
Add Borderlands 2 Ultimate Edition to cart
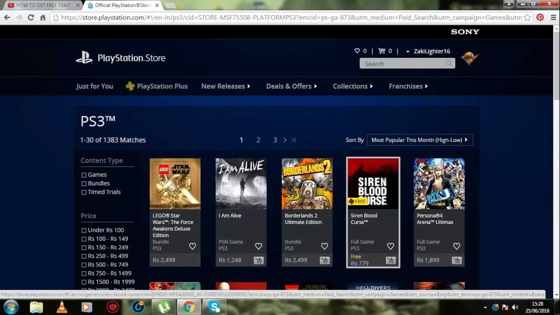coord(325,260)
